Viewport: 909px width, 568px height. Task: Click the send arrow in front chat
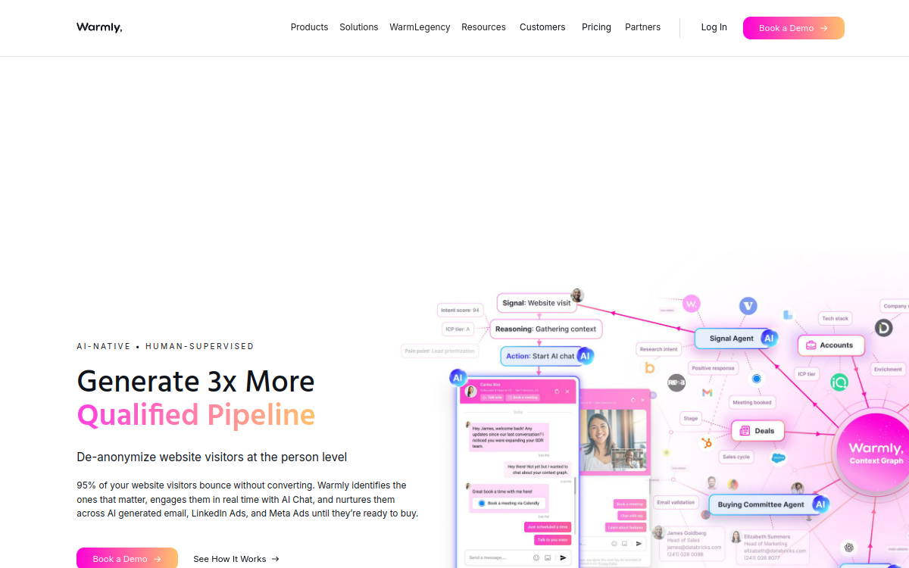coord(563,557)
